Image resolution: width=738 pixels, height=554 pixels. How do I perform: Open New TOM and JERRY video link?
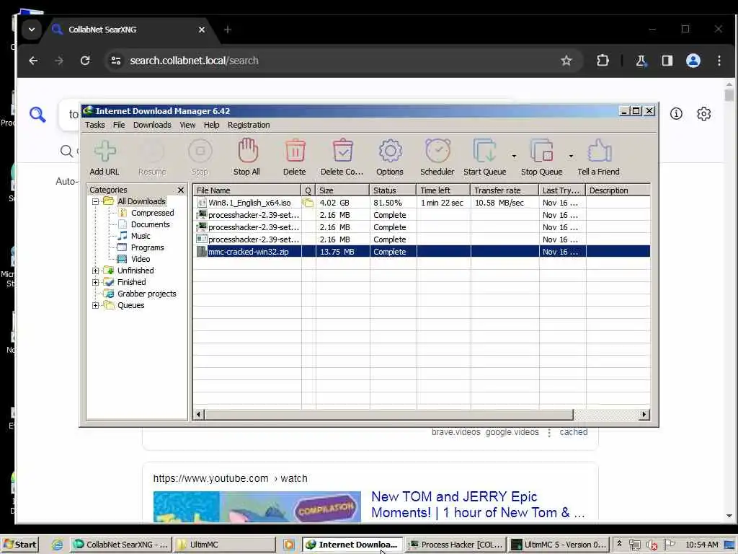(478, 504)
